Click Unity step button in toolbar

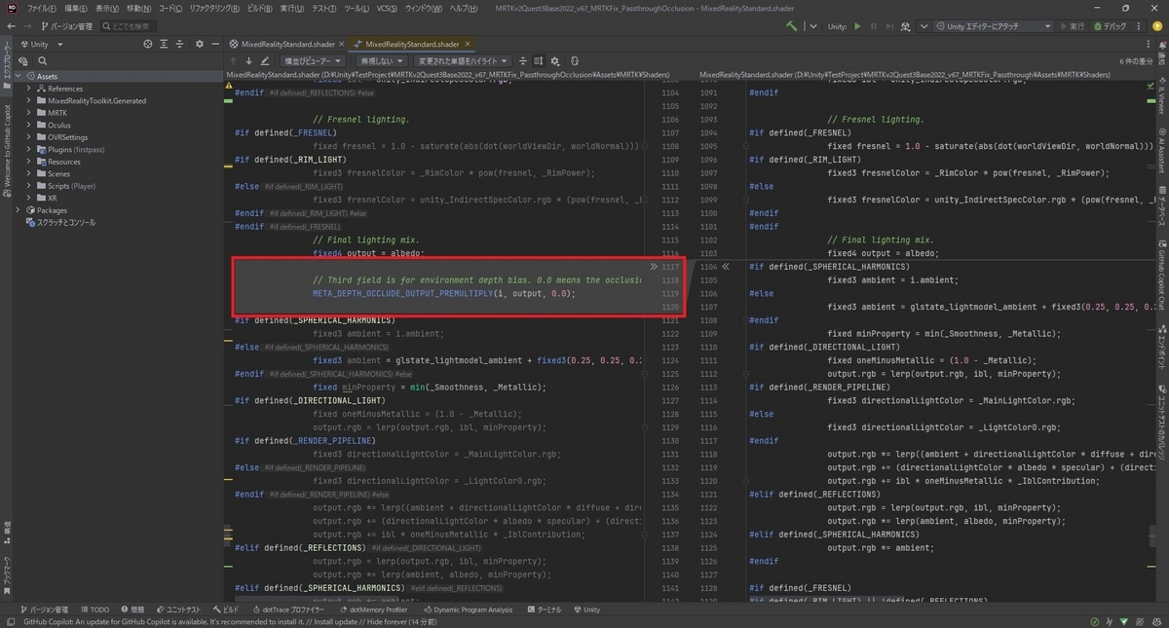pos(890,26)
